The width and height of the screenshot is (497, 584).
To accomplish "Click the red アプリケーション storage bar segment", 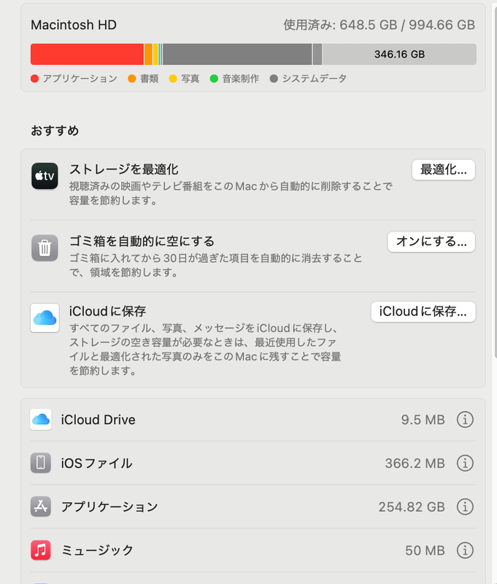I will coord(87,54).
